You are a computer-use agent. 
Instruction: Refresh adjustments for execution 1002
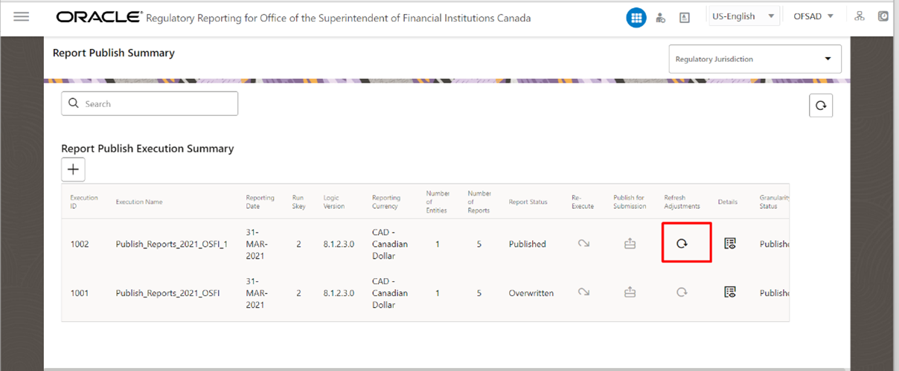pos(681,244)
